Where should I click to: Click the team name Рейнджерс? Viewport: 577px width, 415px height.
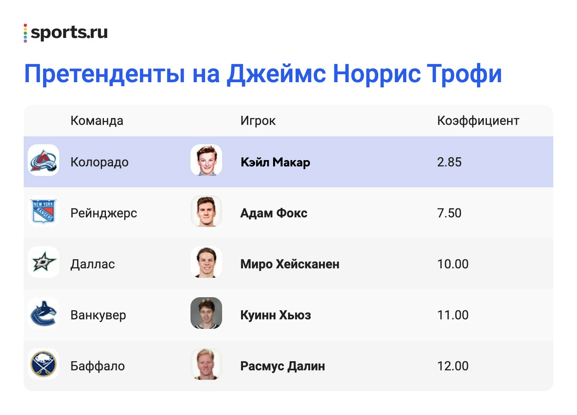[104, 213]
